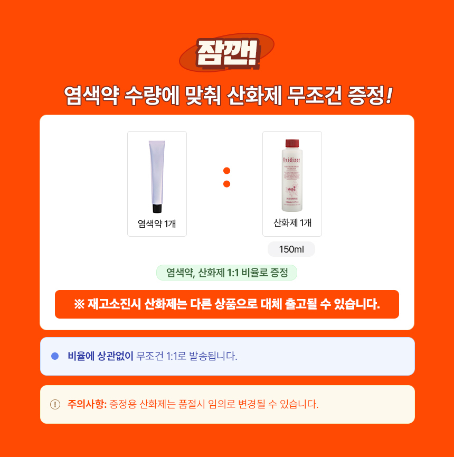The width and height of the screenshot is (454, 457).
Task: Click the black cap of dye tube
Action: pos(157,208)
